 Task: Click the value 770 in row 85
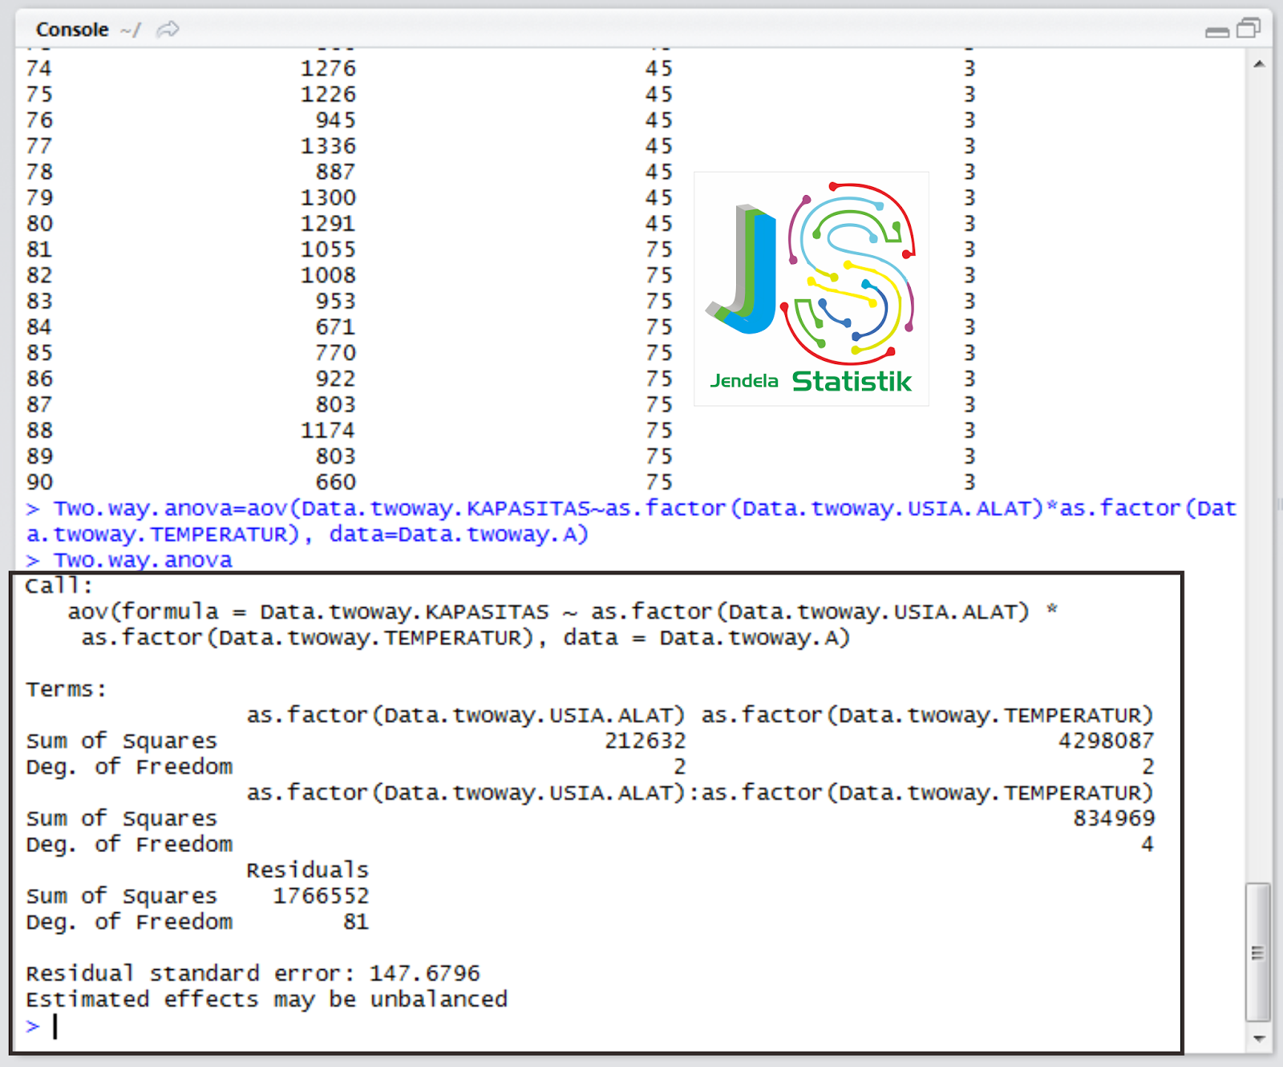(335, 353)
